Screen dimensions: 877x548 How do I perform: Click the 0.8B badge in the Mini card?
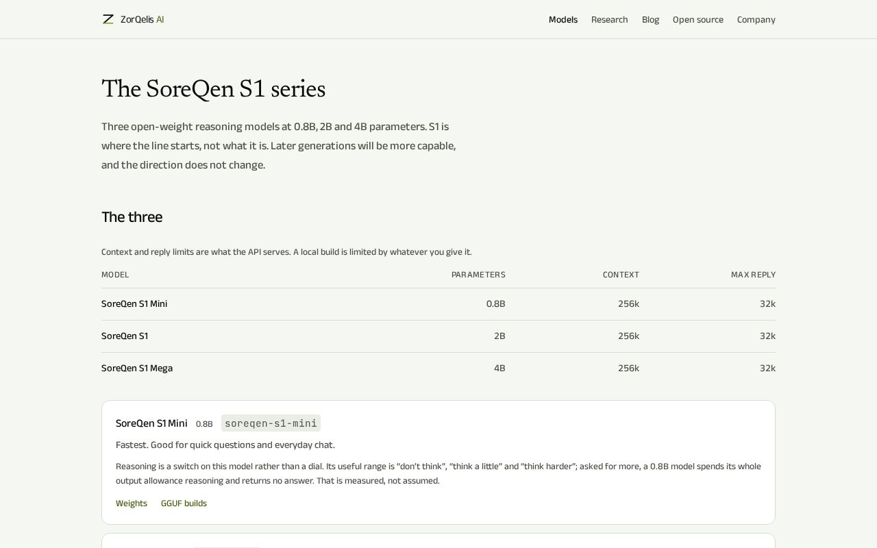[204, 424]
